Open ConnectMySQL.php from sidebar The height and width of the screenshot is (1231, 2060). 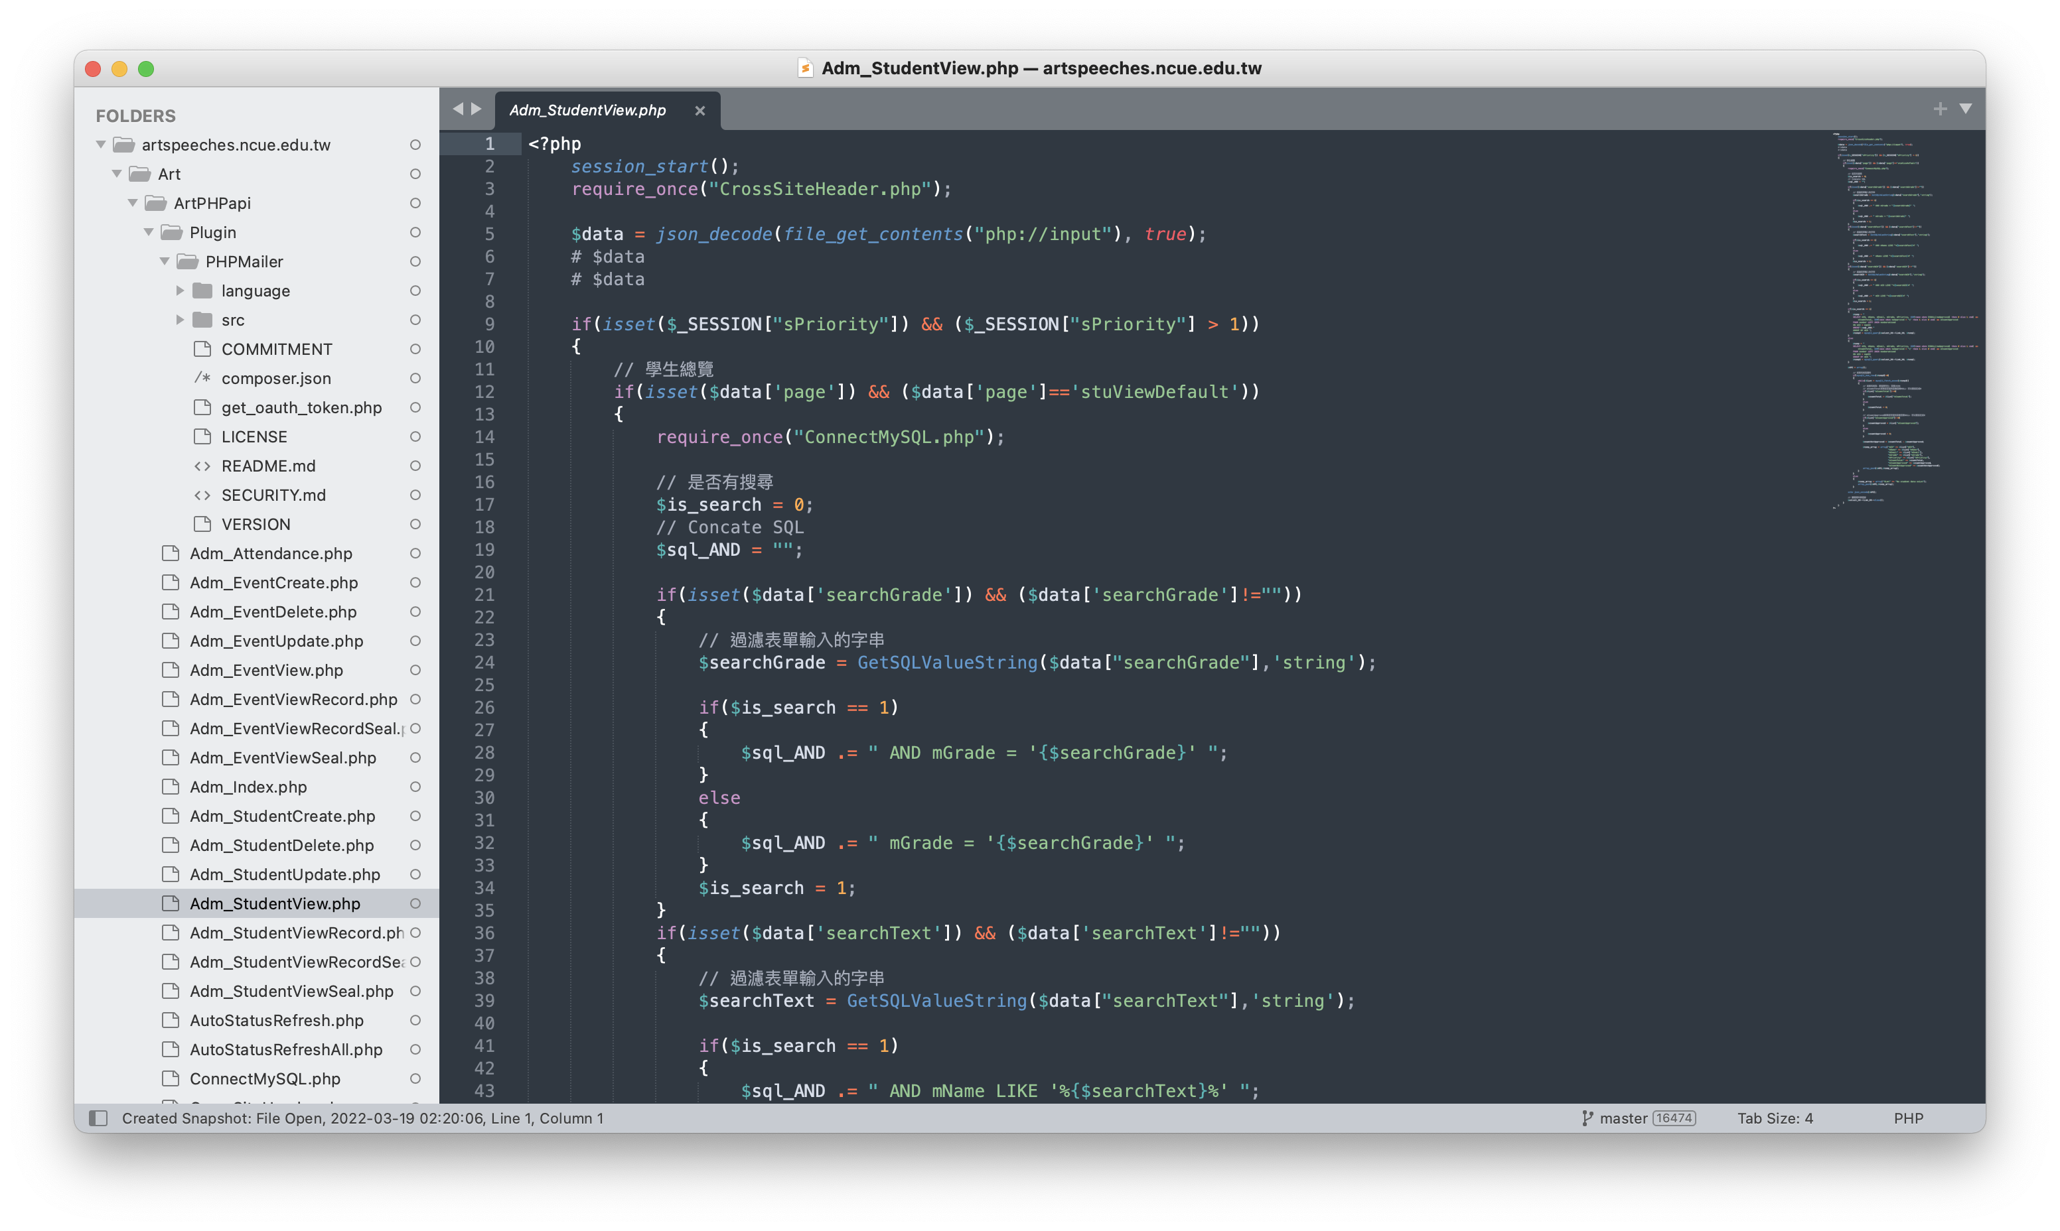pyautogui.click(x=265, y=1078)
